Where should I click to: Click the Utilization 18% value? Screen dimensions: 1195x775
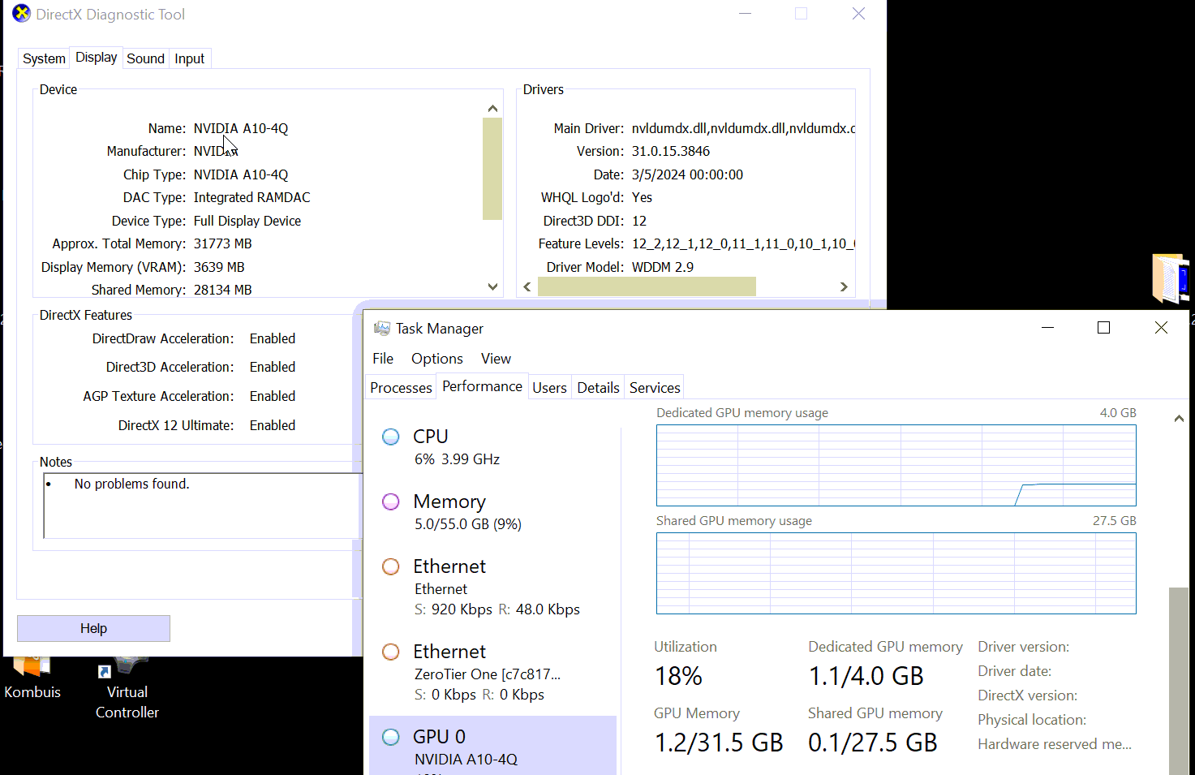678,676
